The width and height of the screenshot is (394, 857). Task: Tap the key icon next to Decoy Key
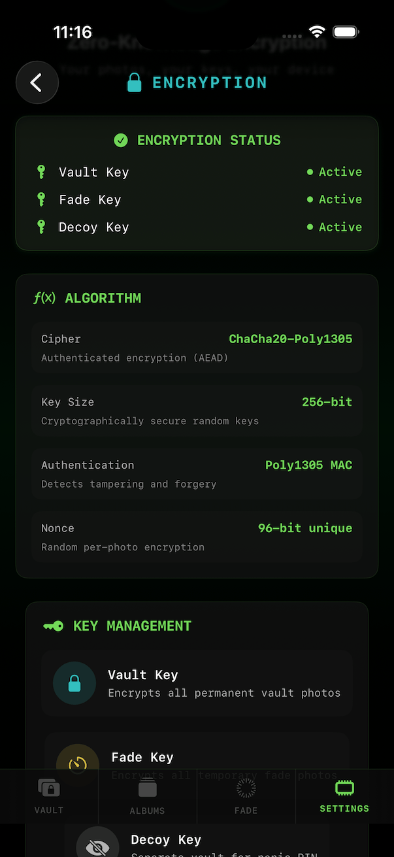(41, 227)
